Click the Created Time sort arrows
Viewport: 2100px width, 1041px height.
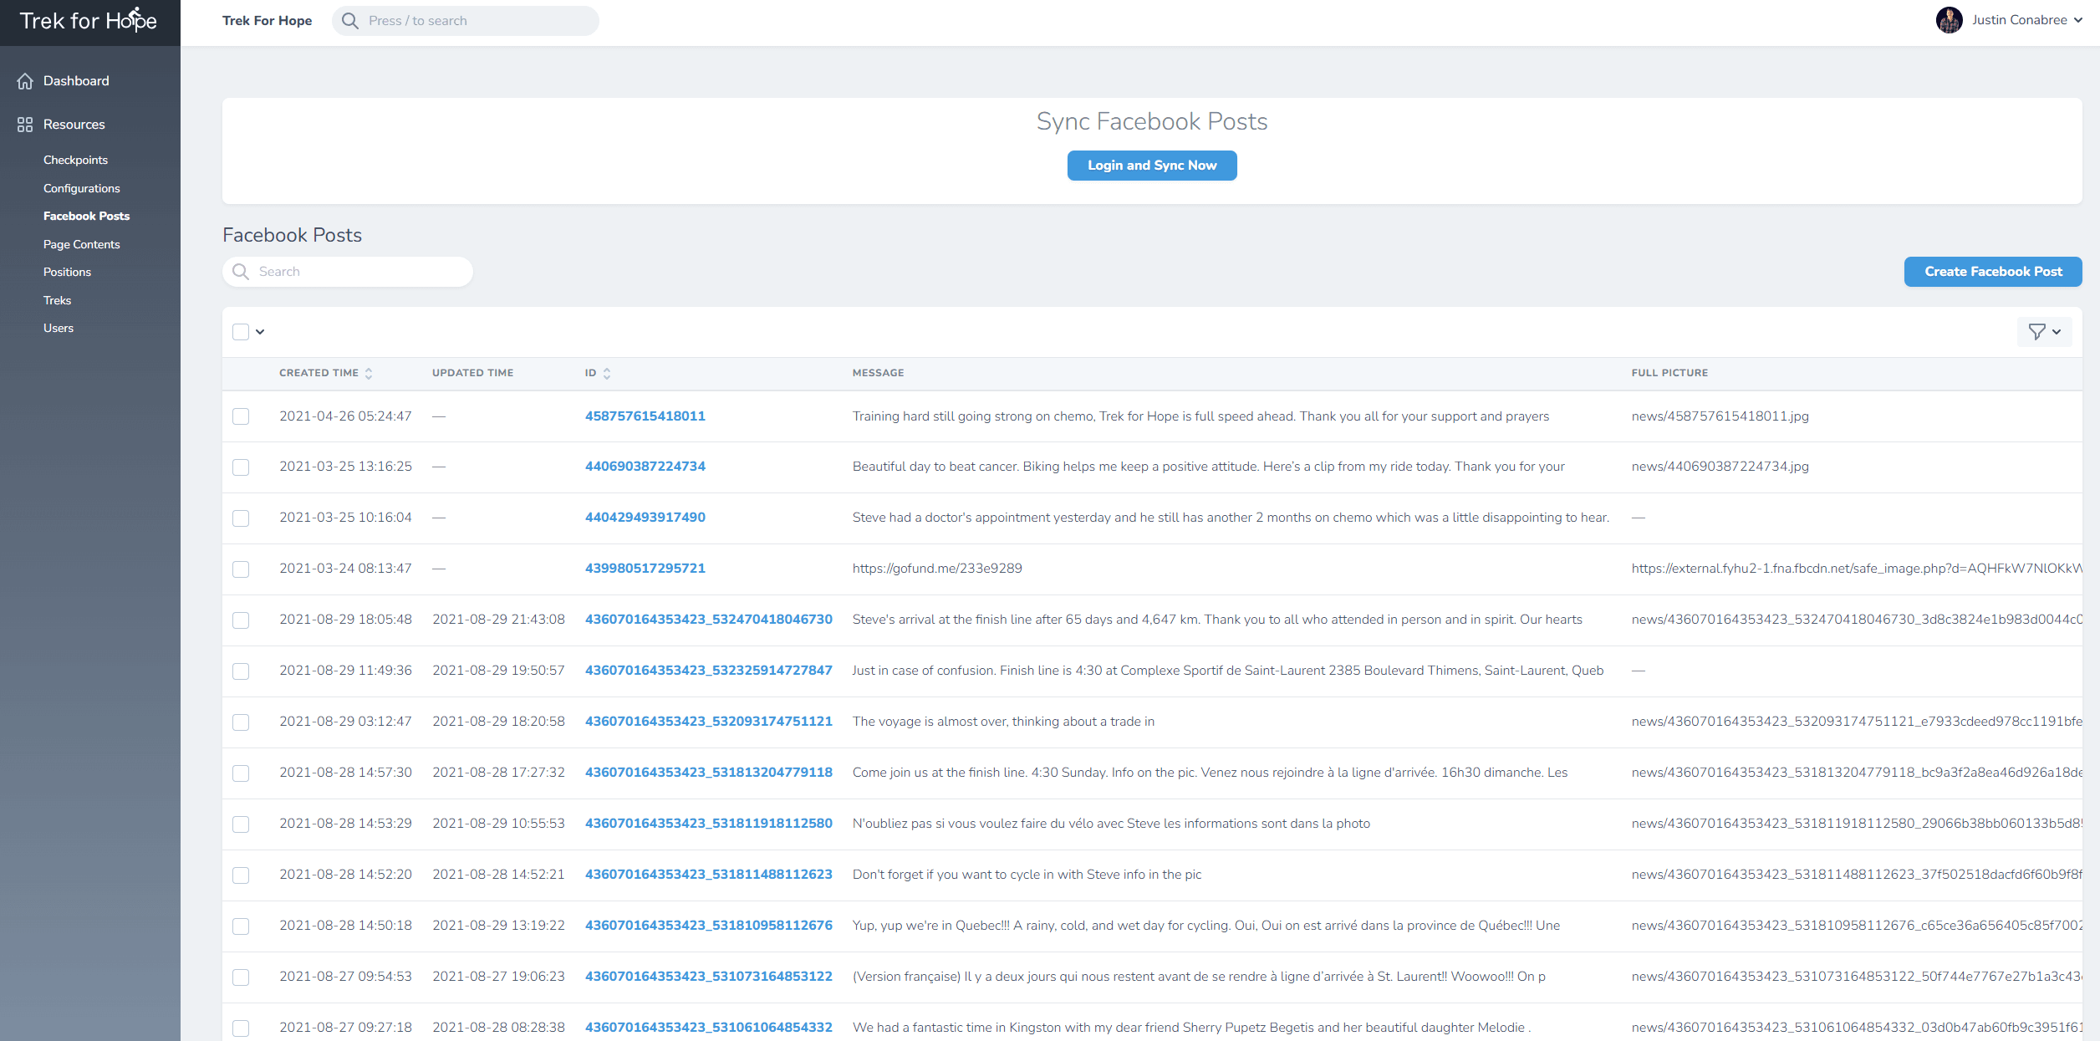tap(369, 374)
